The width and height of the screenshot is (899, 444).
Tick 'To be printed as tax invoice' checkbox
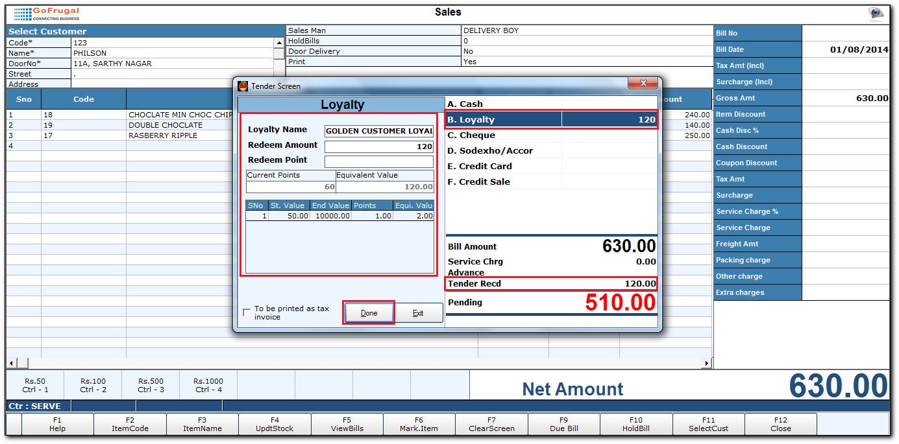pyautogui.click(x=247, y=312)
